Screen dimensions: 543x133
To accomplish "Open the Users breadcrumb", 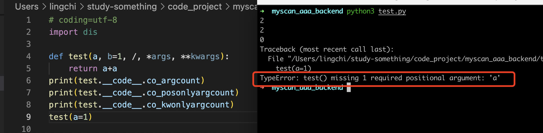I will (x=27, y=7).
